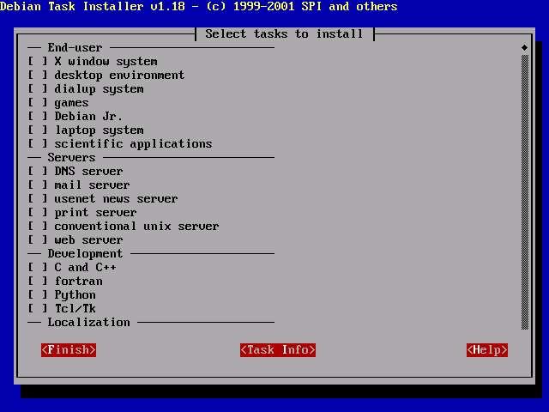549x412 pixels.
Task: Enable the desktop environment task
Action: coord(38,75)
